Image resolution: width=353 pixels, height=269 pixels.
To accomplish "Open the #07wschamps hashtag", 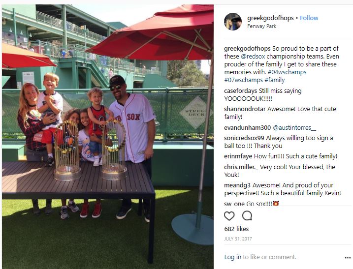I will pos(244,80).
